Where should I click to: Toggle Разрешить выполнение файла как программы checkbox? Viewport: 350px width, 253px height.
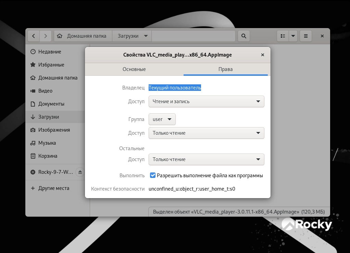click(153, 176)
